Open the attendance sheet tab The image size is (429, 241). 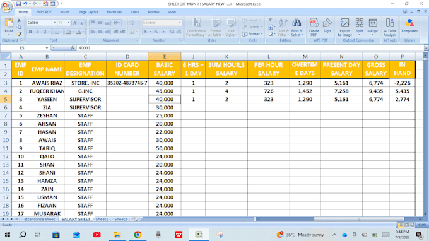[39, 219]
